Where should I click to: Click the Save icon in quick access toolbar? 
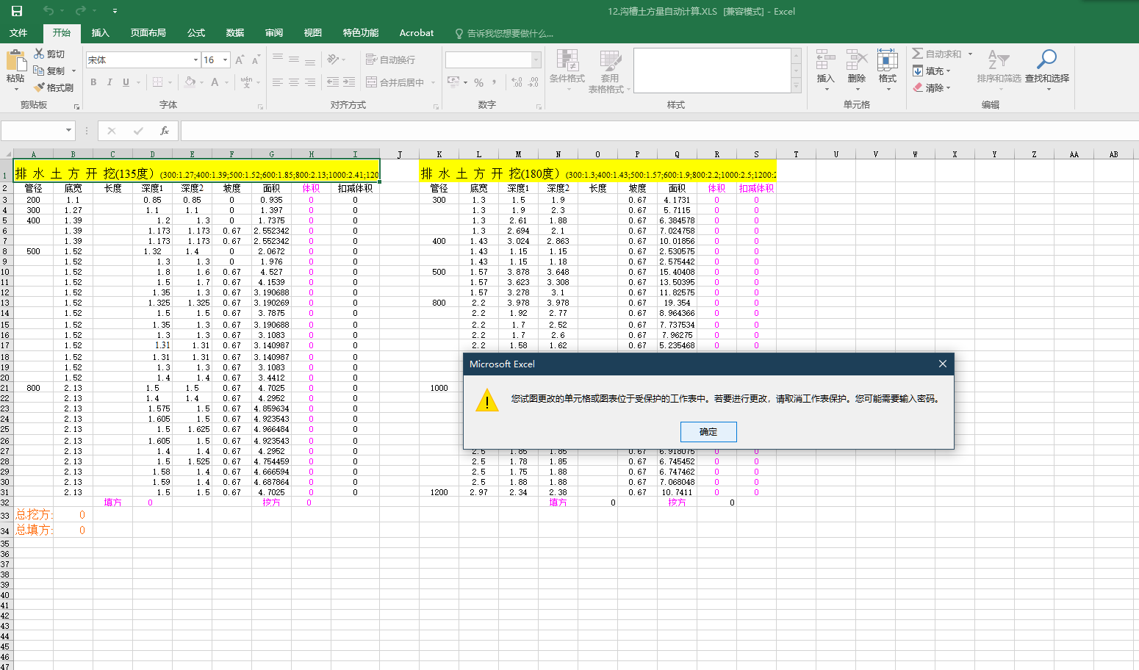click(x=17, y=11)
